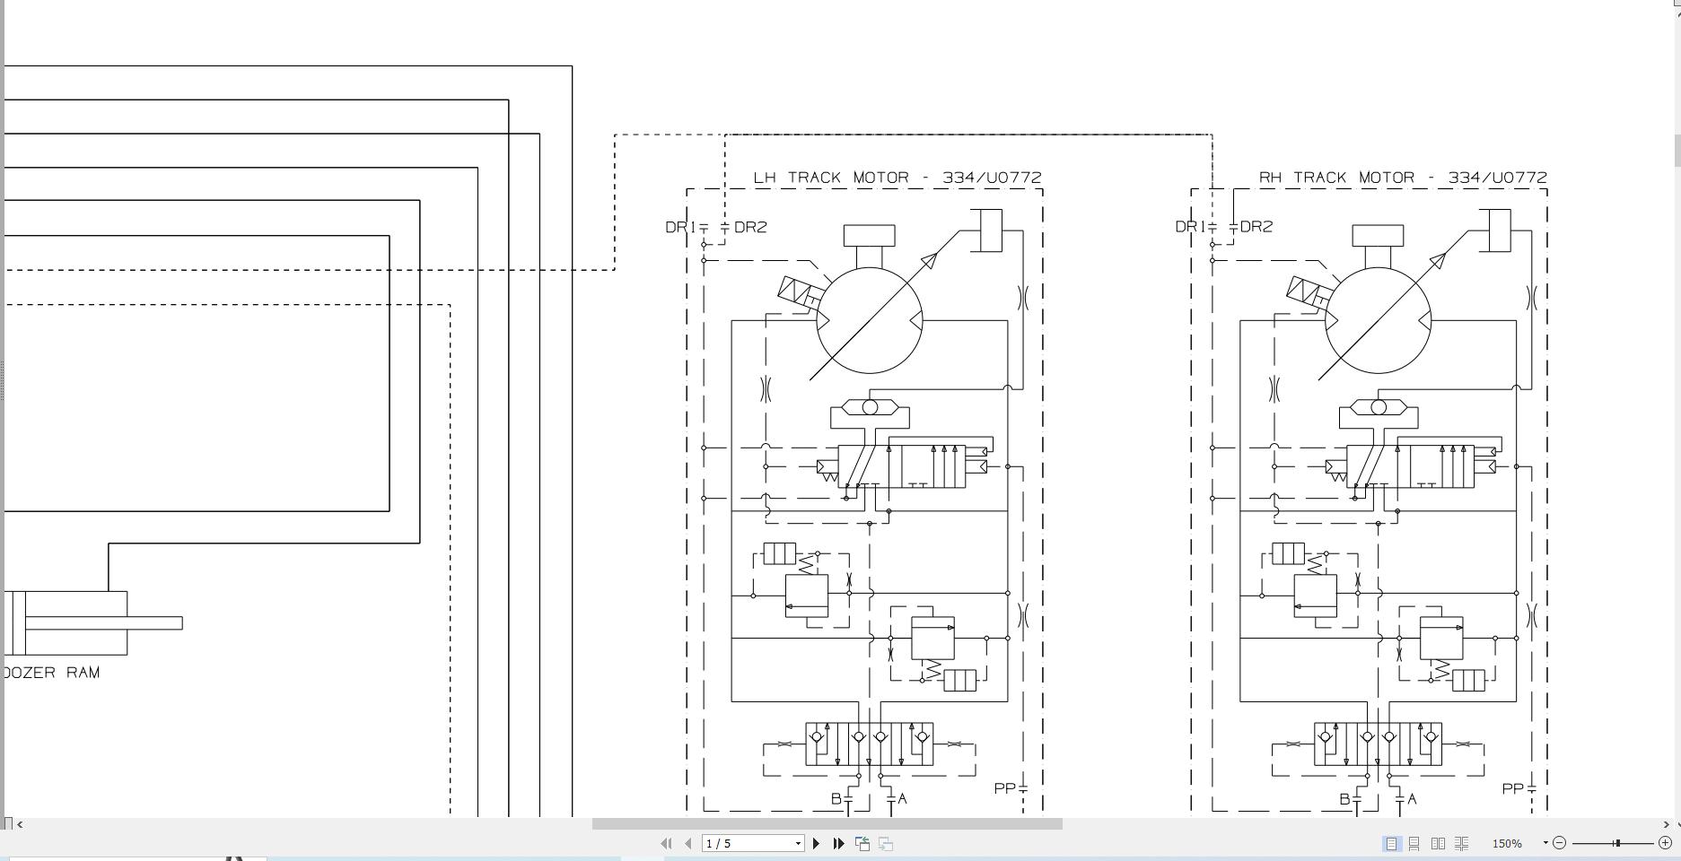Click the vertical scrollbar thumb

click(1677, 151)
